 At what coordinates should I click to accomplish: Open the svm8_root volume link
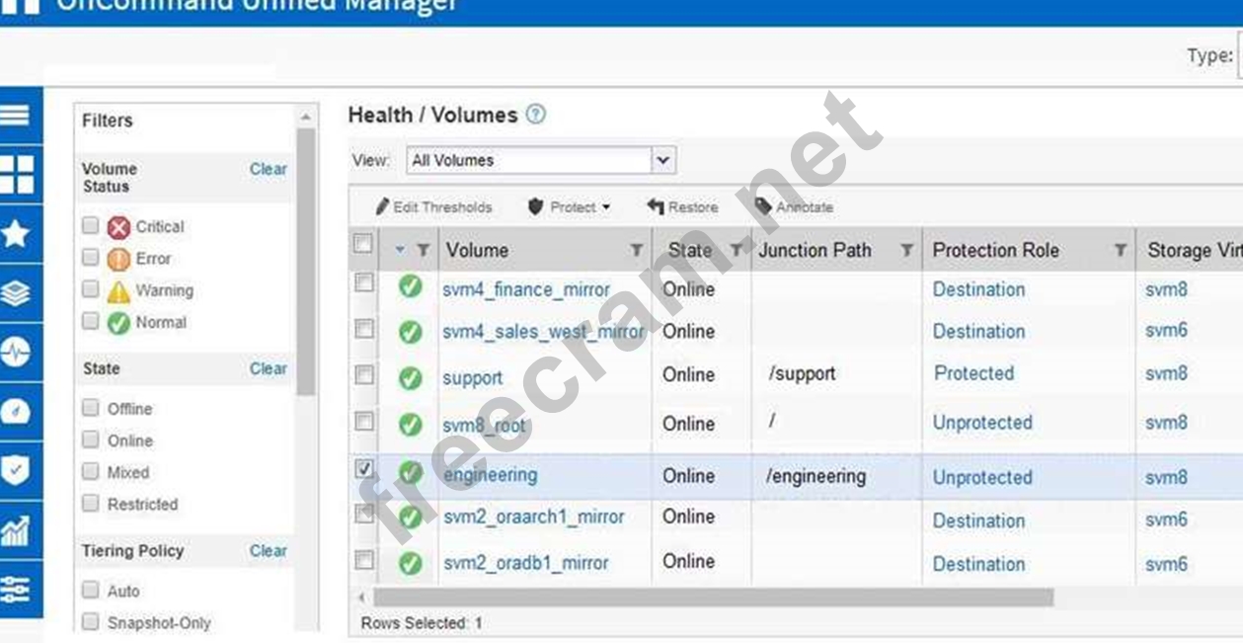click(484, 427)
